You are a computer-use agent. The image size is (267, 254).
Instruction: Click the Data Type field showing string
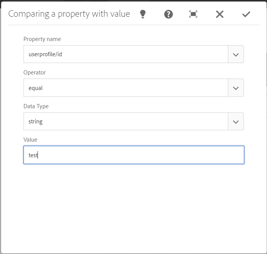[x=126, y=121]
